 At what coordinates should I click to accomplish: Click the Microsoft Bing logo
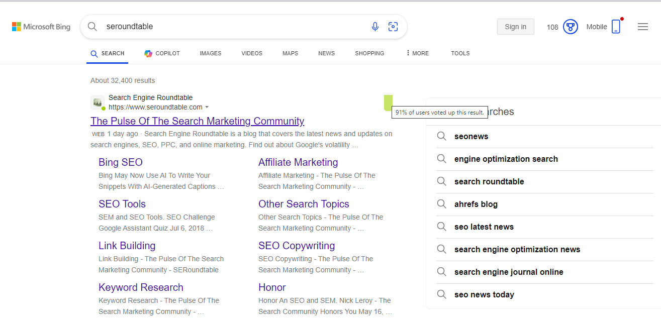pyautogui.click(x=41, y=27)
